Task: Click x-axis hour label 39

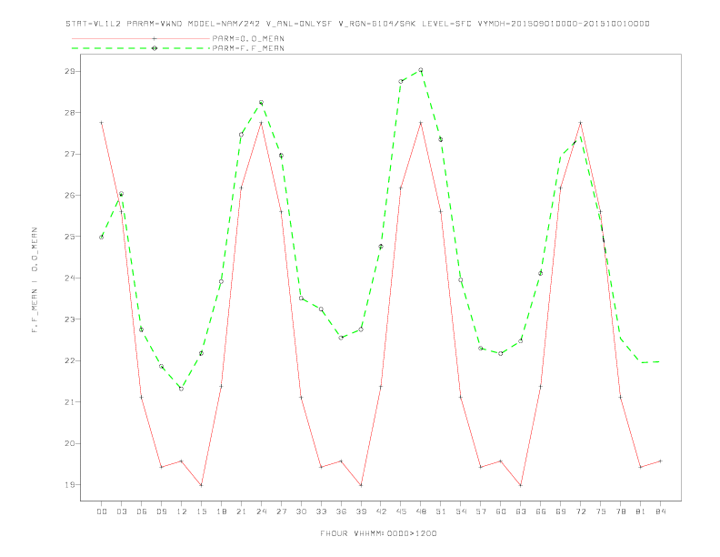Action: 361,511
